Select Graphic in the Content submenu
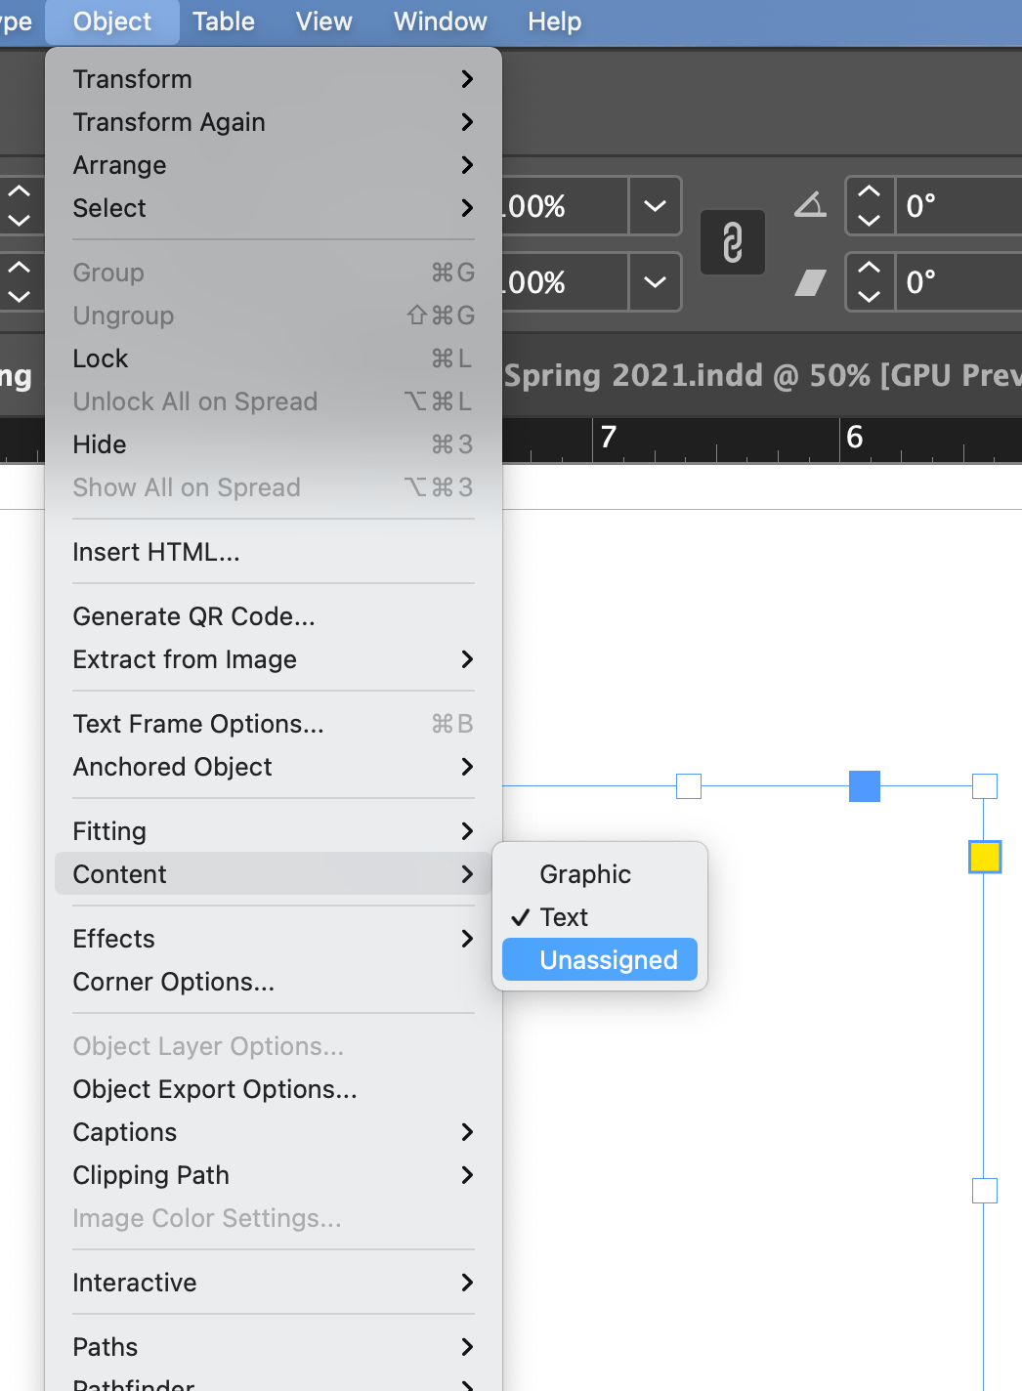Image resolution: width=1022 pixels, height=1391 pixels. 584,873
